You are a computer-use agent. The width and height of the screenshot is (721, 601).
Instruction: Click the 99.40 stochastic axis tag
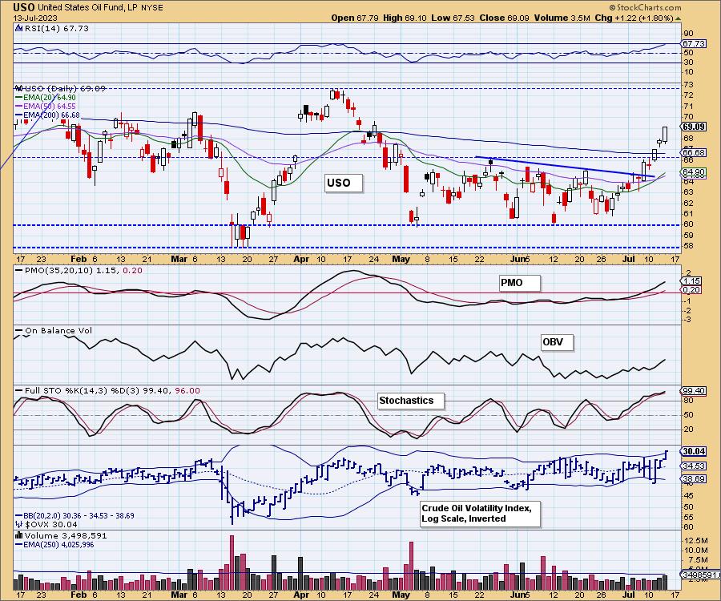pos(694,390)
